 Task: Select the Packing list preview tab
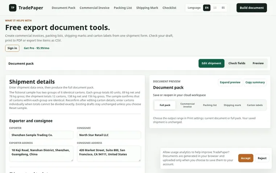(210, 105)
